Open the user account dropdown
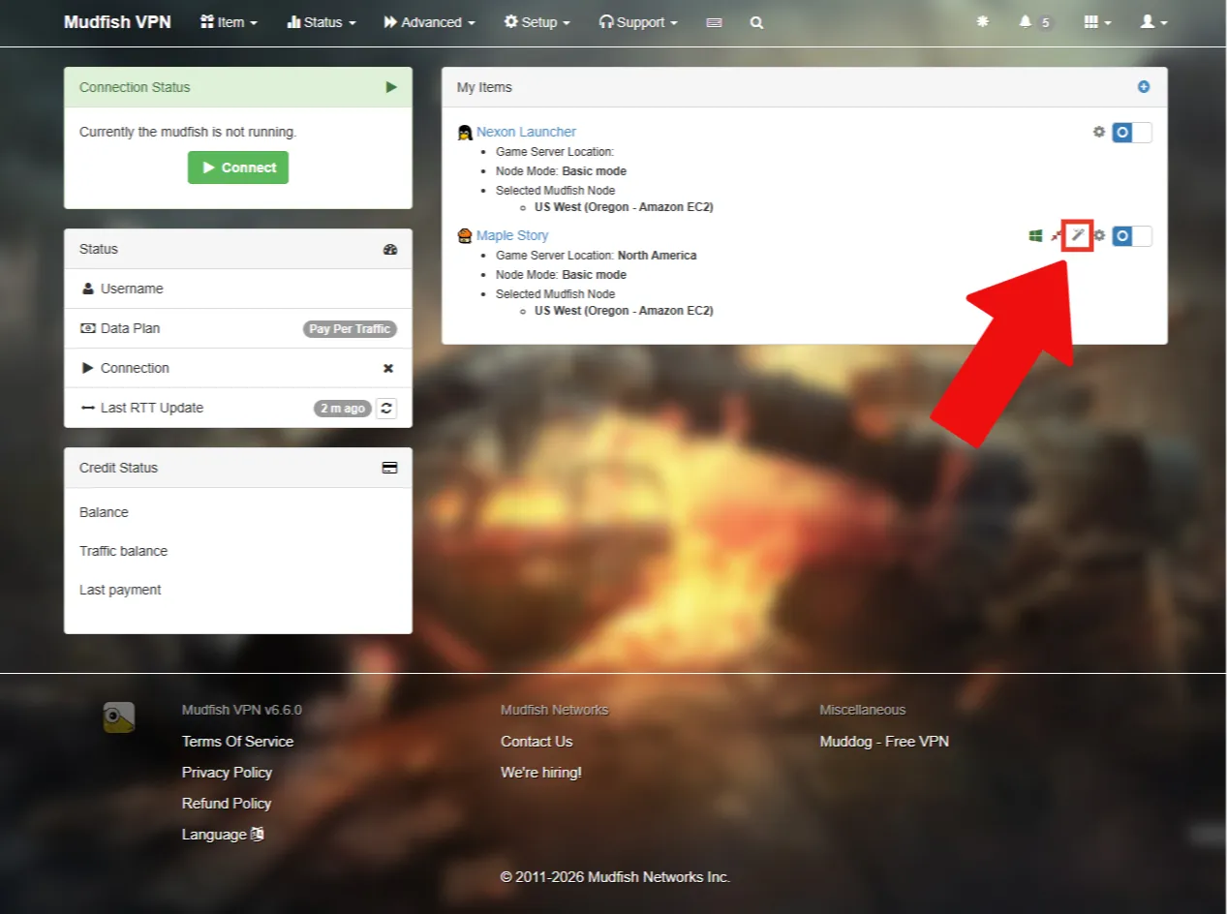This screenshot has height=914, width=1227. 1153,21
